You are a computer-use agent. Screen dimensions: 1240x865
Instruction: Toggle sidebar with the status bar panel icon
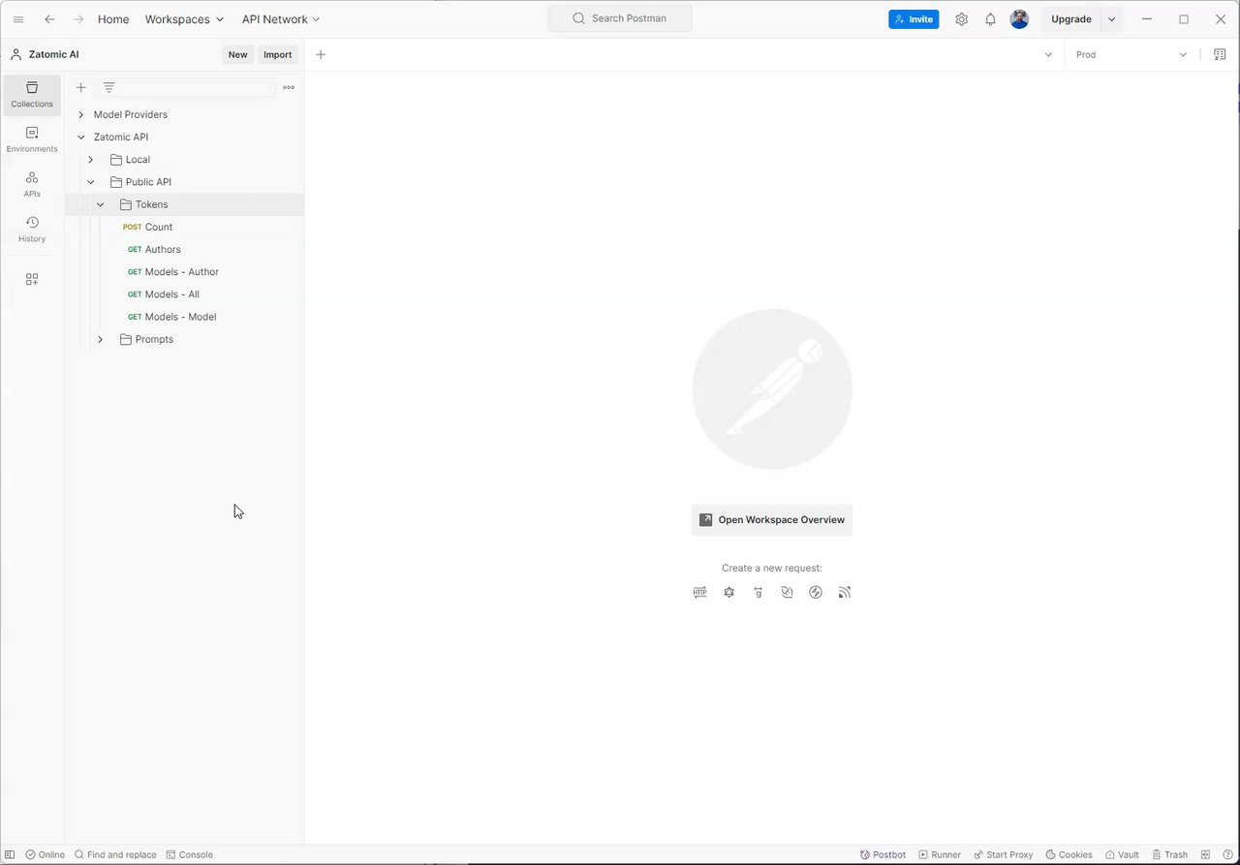[x=10, y=854]
